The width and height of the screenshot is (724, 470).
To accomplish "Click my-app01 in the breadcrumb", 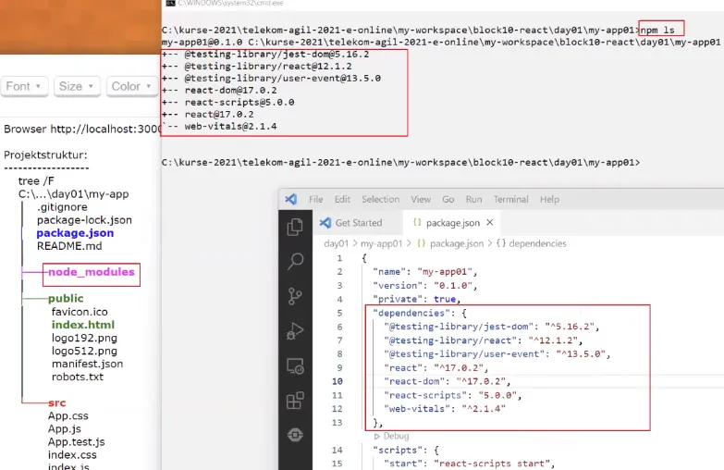I will click(x=381, y=243).
